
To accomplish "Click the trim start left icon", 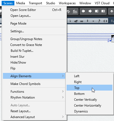I will coord(97,11).
